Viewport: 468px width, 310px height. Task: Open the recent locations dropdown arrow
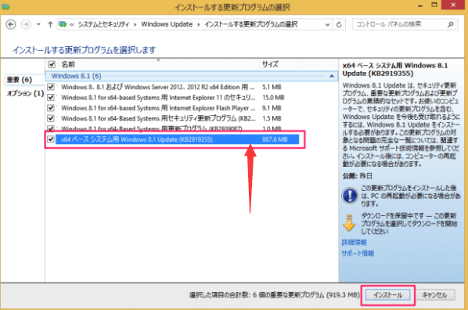[38, 24]
